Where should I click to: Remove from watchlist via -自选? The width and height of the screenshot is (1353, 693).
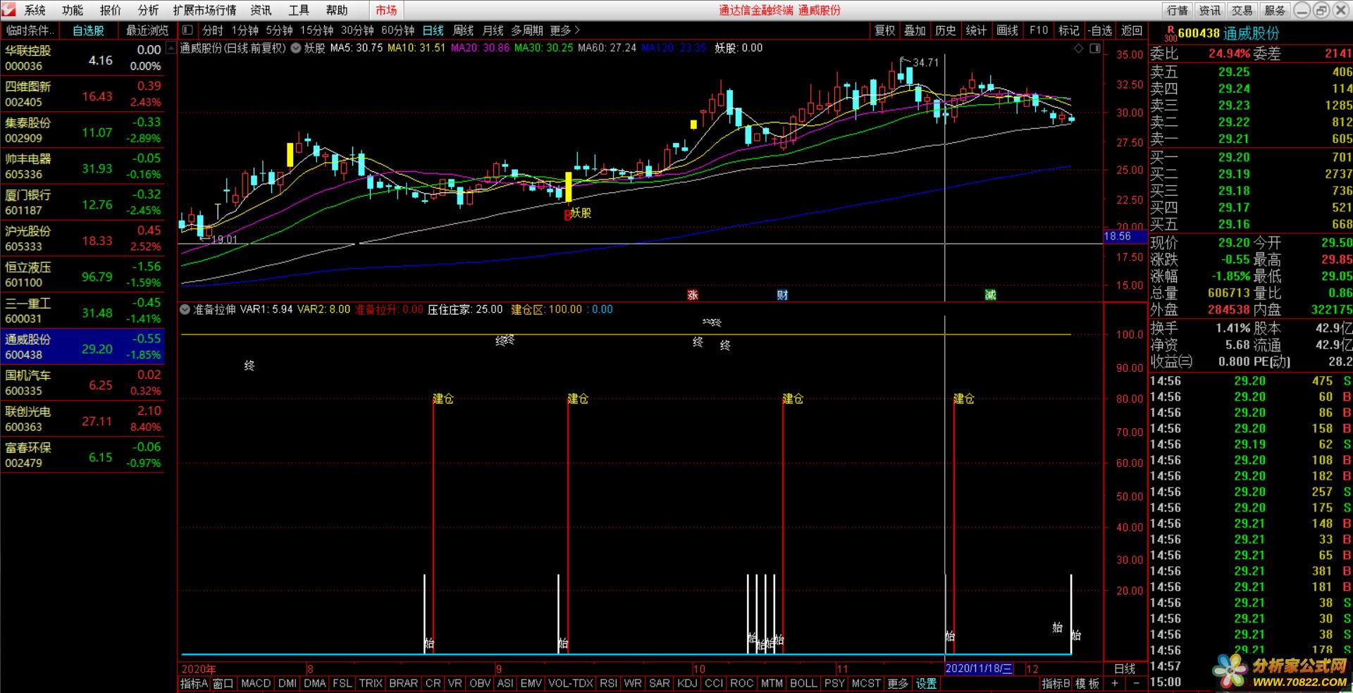[1099, 30]
